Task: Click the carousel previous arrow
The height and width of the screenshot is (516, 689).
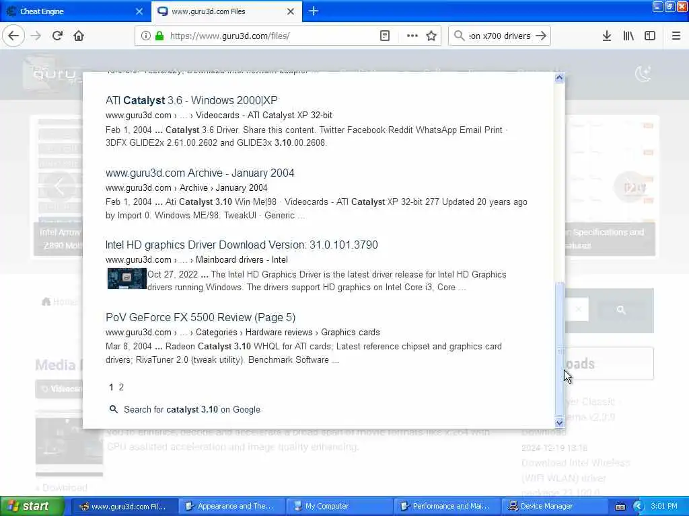Action: (x=59, y=187)
